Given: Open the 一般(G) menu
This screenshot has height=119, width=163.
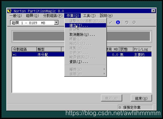Looking at the screenshot, I should (x=16, y=16).
